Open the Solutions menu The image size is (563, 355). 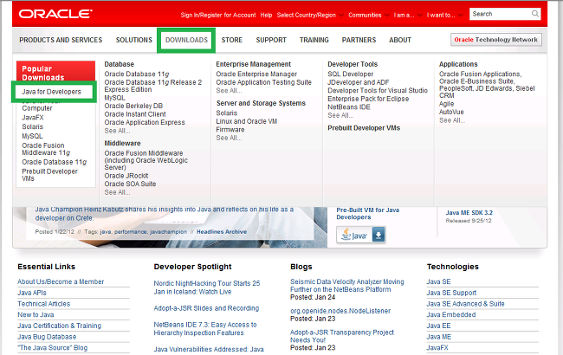(x=134, y=40)
